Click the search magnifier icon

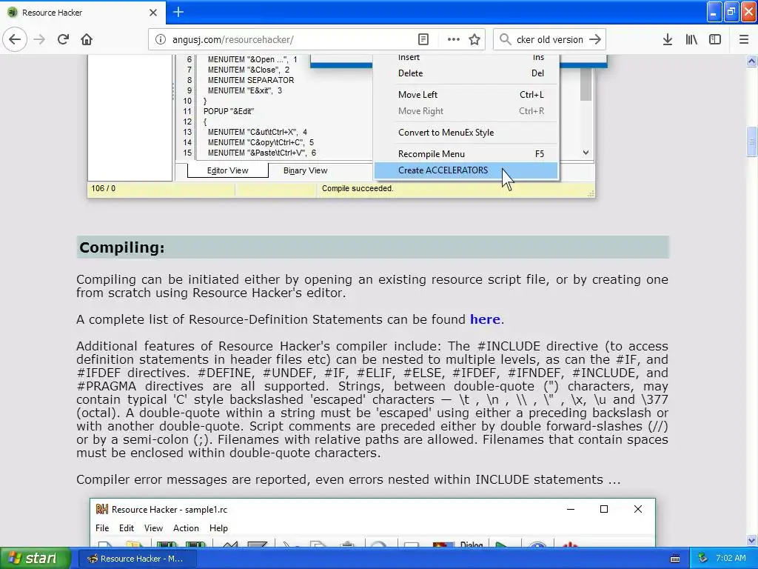point(505,40)
